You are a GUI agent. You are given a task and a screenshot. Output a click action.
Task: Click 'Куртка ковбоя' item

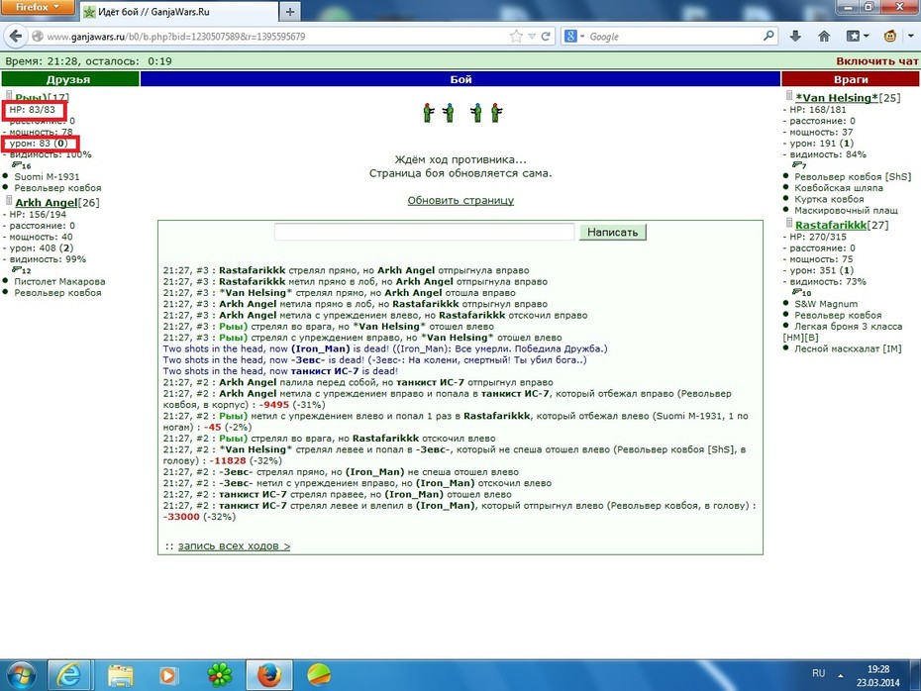point(829,199)
